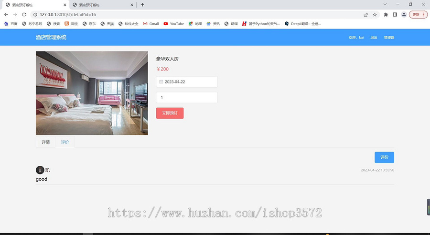Close the second 酒店预订系统 tab
The height and width of the screenshot is (235, 430).
(x=132, y=5)
